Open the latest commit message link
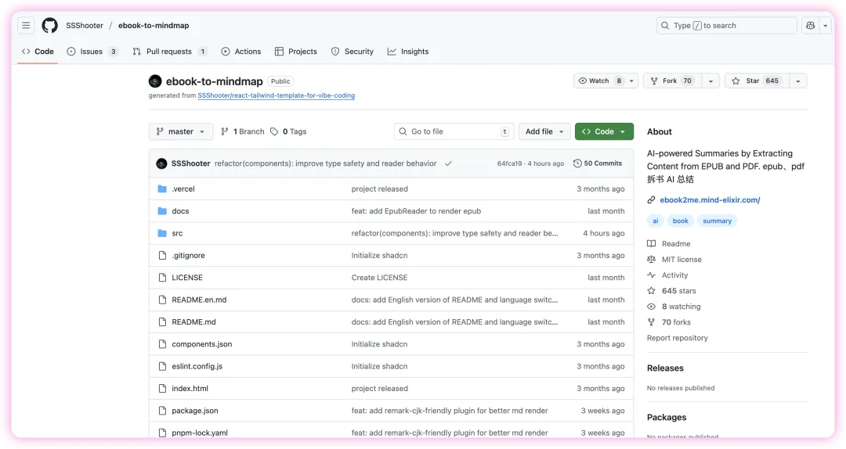 point(325,163)
